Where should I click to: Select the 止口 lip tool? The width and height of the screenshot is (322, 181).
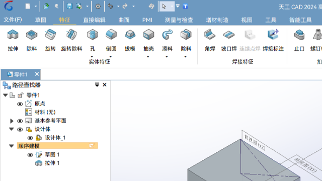point(299,40)
